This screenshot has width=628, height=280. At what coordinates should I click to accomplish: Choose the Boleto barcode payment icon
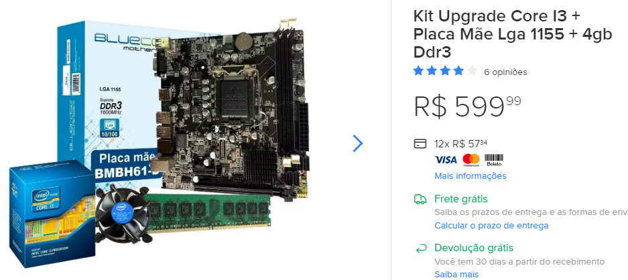(493, 160)
